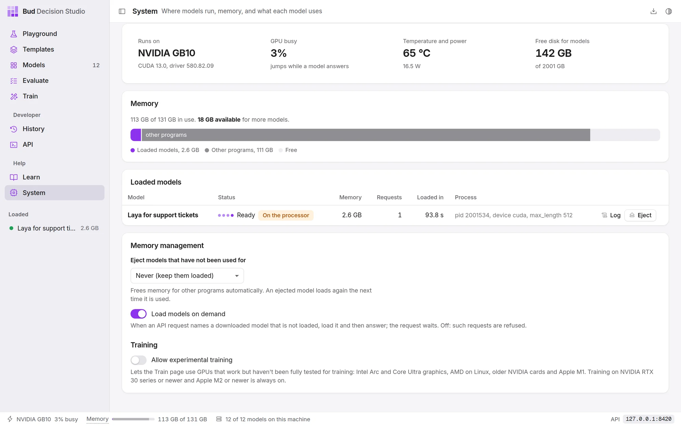The width and height of the screenshot is (681, 426).
Task: Click the History clock icon
Action: pyautogui.click(x=14, y=129)
